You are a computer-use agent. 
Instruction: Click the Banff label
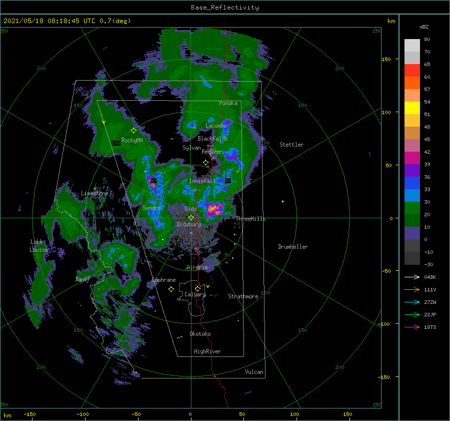(82, 279)
